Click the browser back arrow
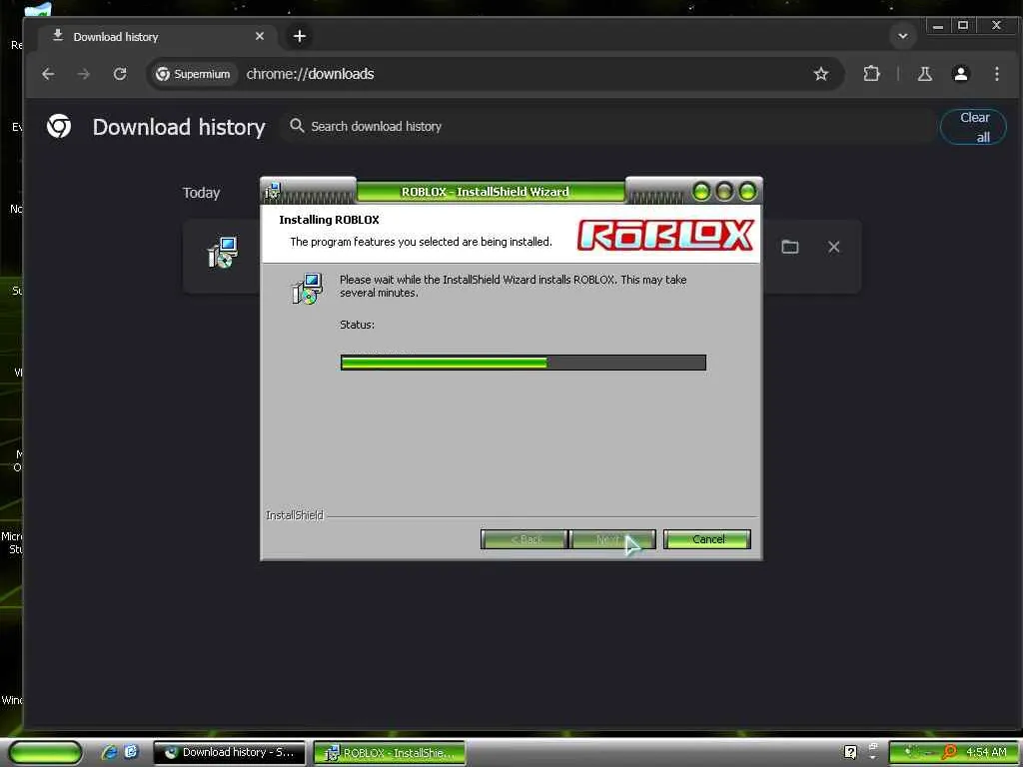The image size is (1023, 767). coord(48,74)
